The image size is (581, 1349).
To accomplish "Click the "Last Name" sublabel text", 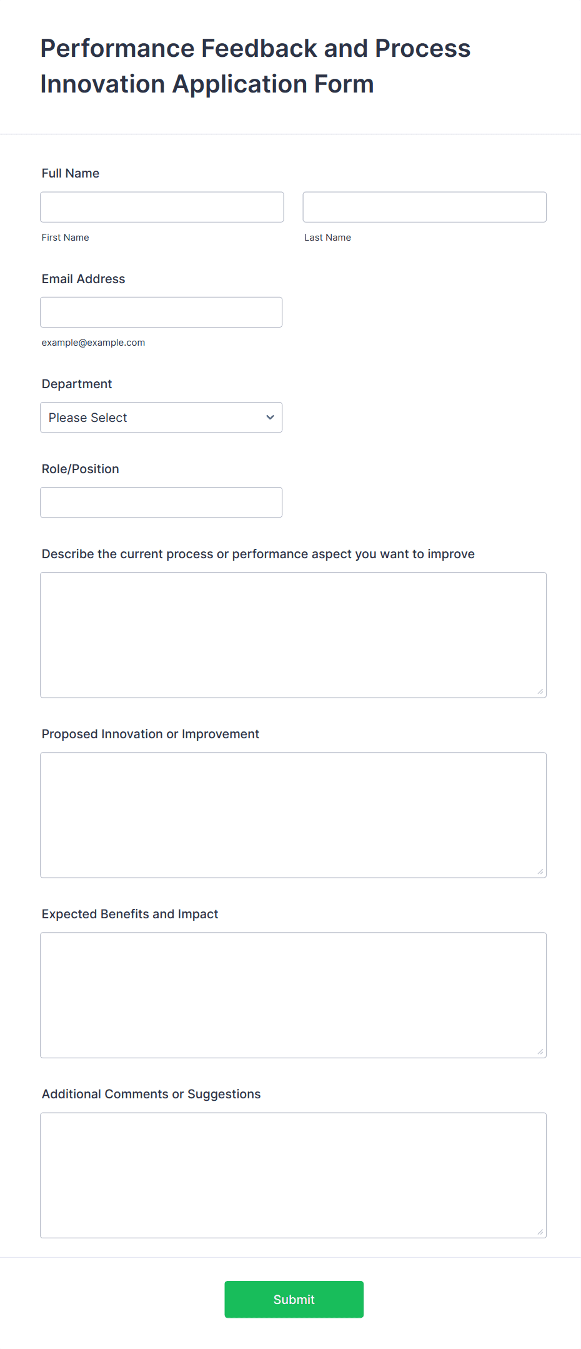I will click(x=327, y=238).
